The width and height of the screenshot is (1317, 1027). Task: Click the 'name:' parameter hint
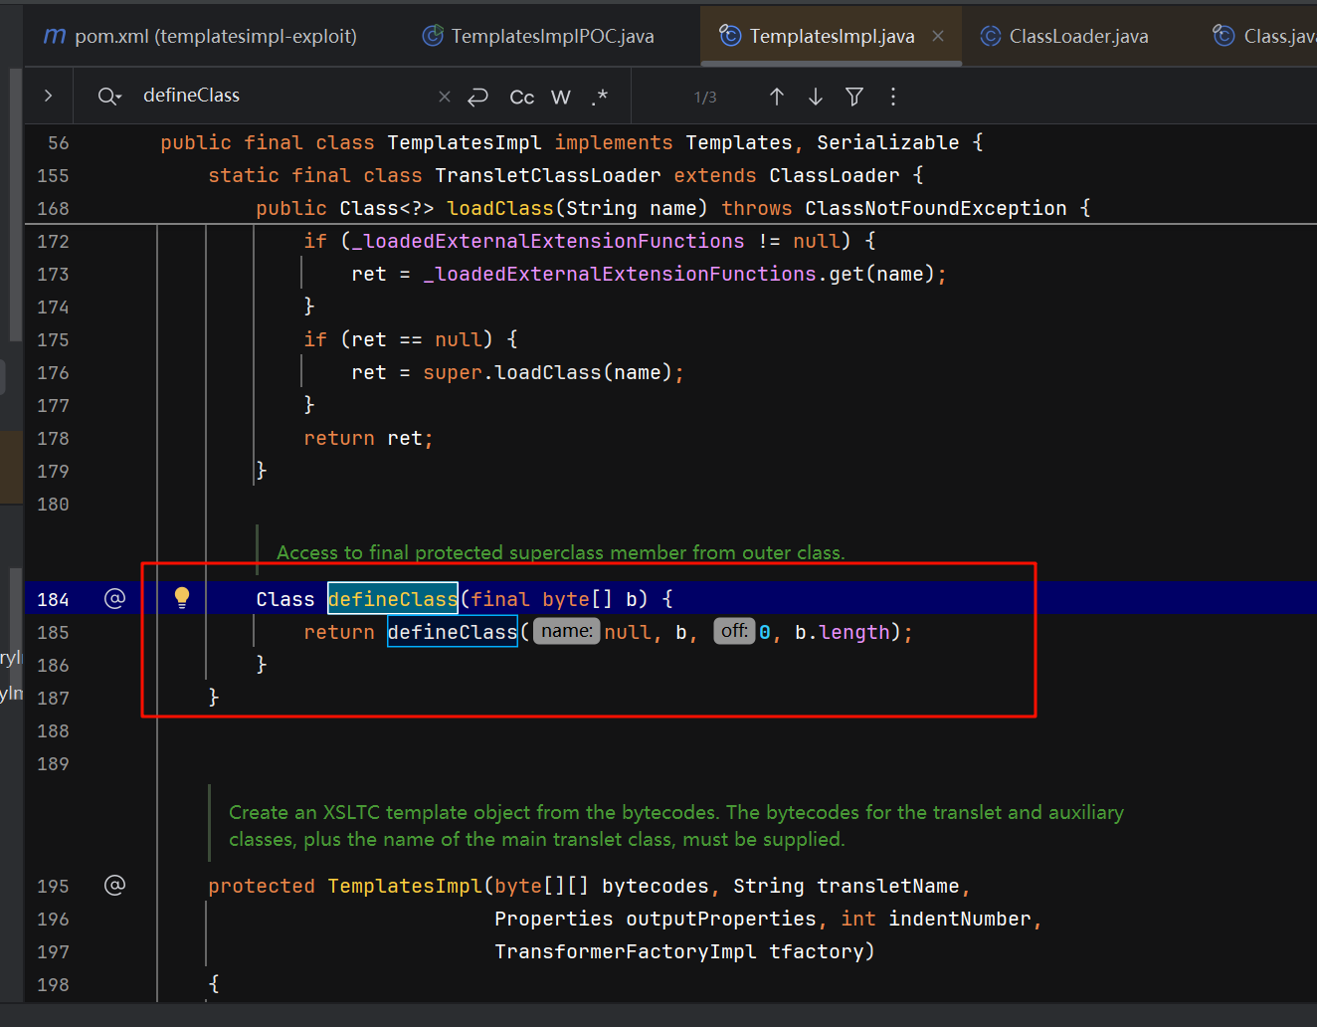click(x=567, y=631)
